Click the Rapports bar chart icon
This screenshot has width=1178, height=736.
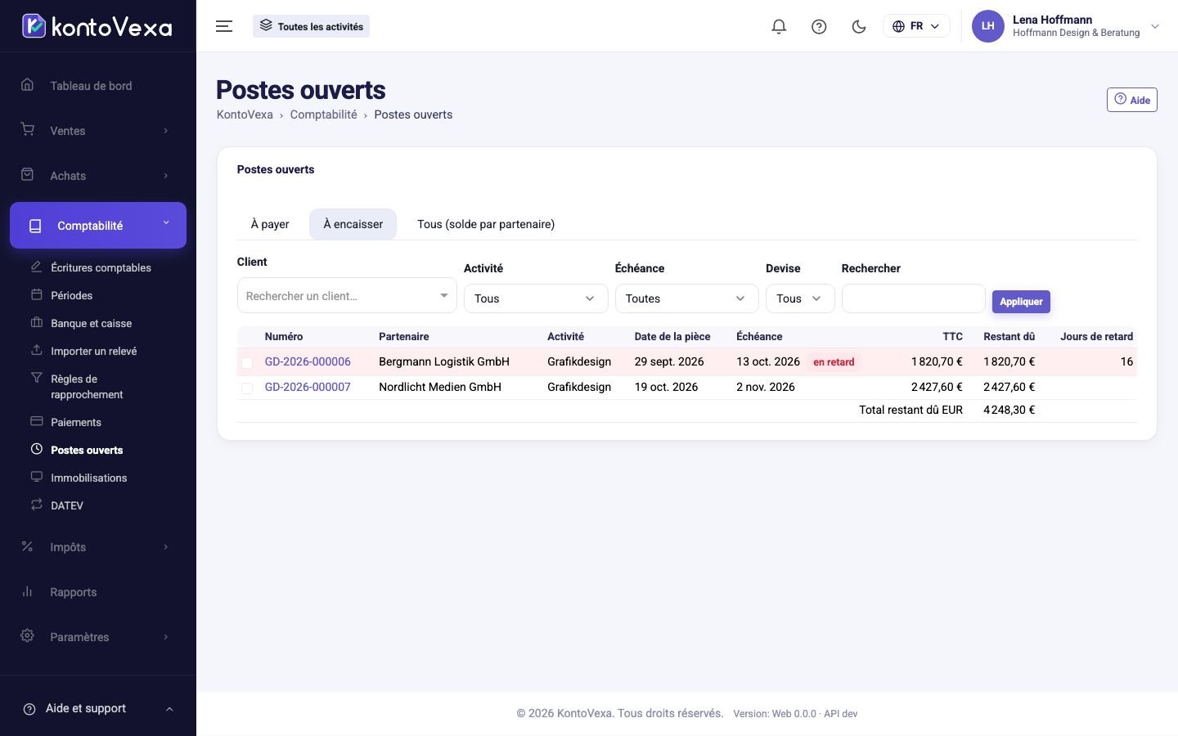pyautogui.click(x=27, y=591)
